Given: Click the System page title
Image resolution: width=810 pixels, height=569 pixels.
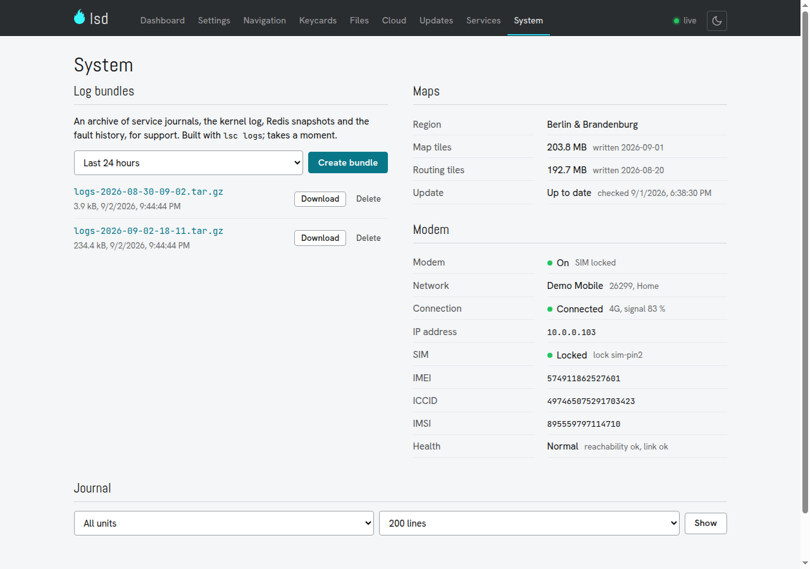Looking at the screenshot, I should pyautogui.click(x=103, y=65).
